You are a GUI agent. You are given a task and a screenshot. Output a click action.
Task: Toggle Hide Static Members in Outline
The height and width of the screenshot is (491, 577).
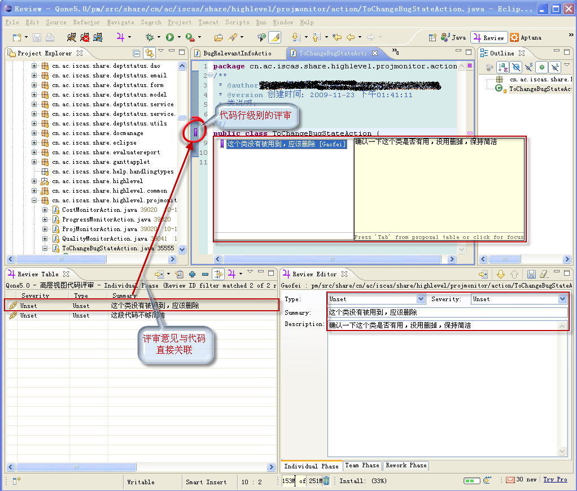[x=528, y=67]
